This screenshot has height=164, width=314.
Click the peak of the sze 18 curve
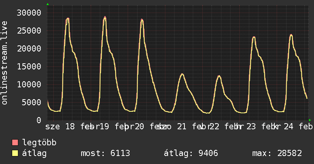coord(68,18)
